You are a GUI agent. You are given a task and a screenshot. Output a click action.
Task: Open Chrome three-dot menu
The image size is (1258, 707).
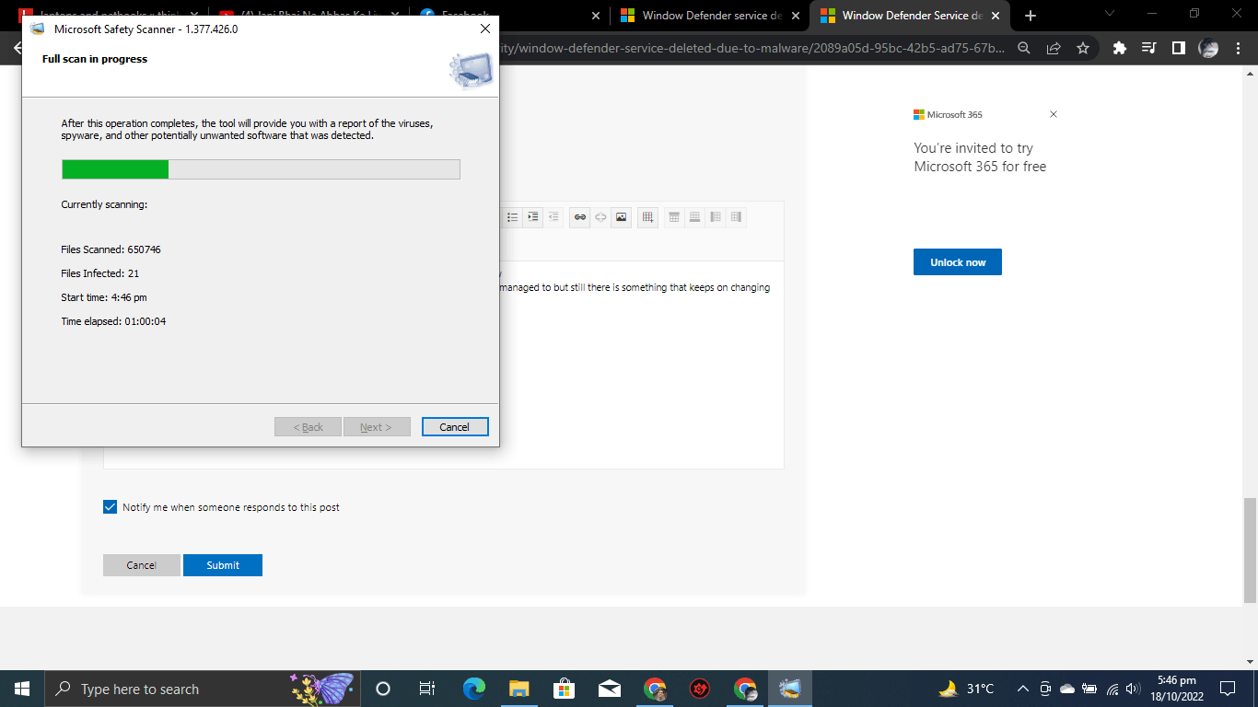[x=1239, y=48]
